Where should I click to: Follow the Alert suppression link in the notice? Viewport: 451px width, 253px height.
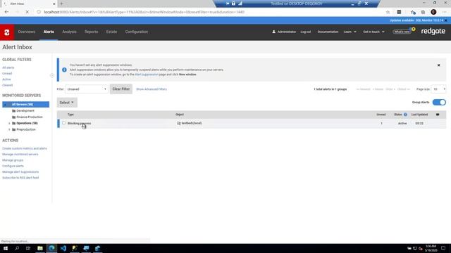[147, 74]
